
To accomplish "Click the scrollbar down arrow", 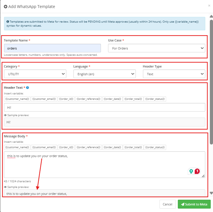I will click(211, 193).
